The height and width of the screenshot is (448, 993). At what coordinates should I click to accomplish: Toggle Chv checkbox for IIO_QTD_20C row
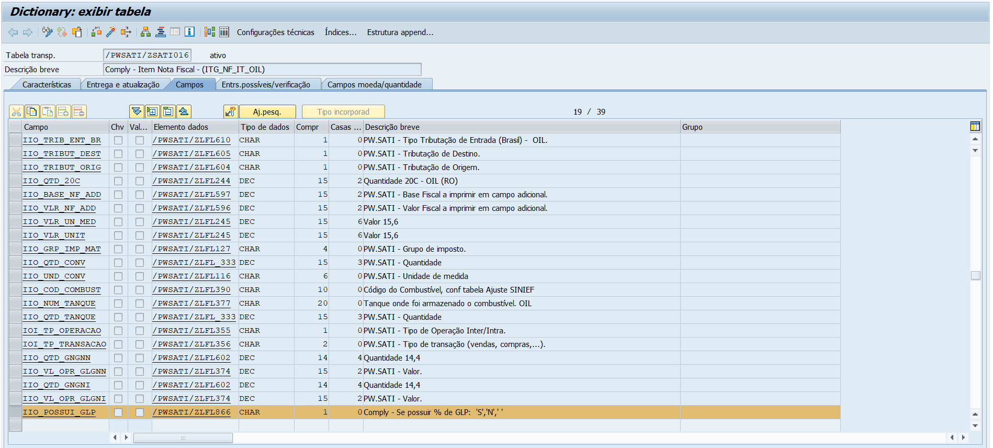coord(118,181)
